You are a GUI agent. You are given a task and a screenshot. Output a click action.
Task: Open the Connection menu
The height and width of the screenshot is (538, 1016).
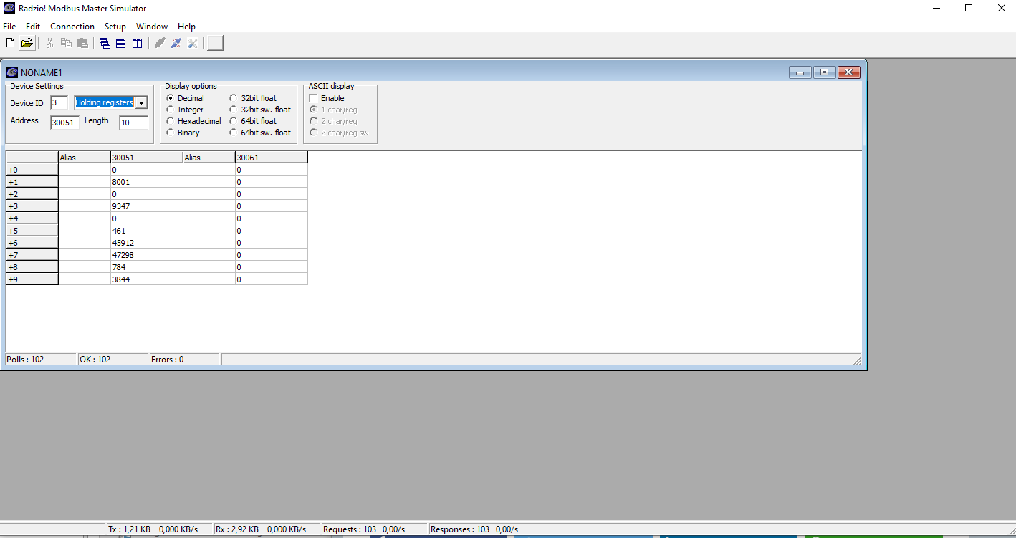point(72,27)
